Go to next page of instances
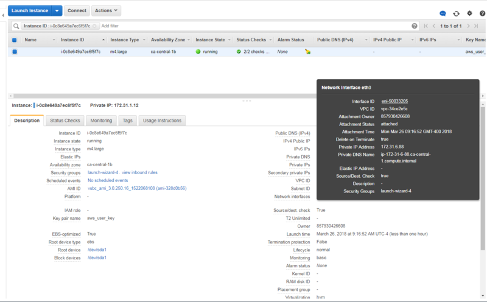Screen dimensions: 487x302 [468, 26]
